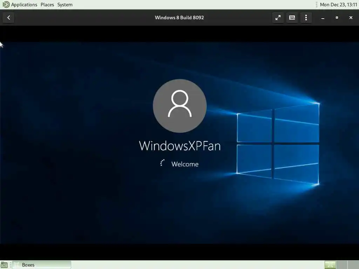Open the keyboard shortcuts send menu
This screenshot has width=359, height=269.
(292, 18)
